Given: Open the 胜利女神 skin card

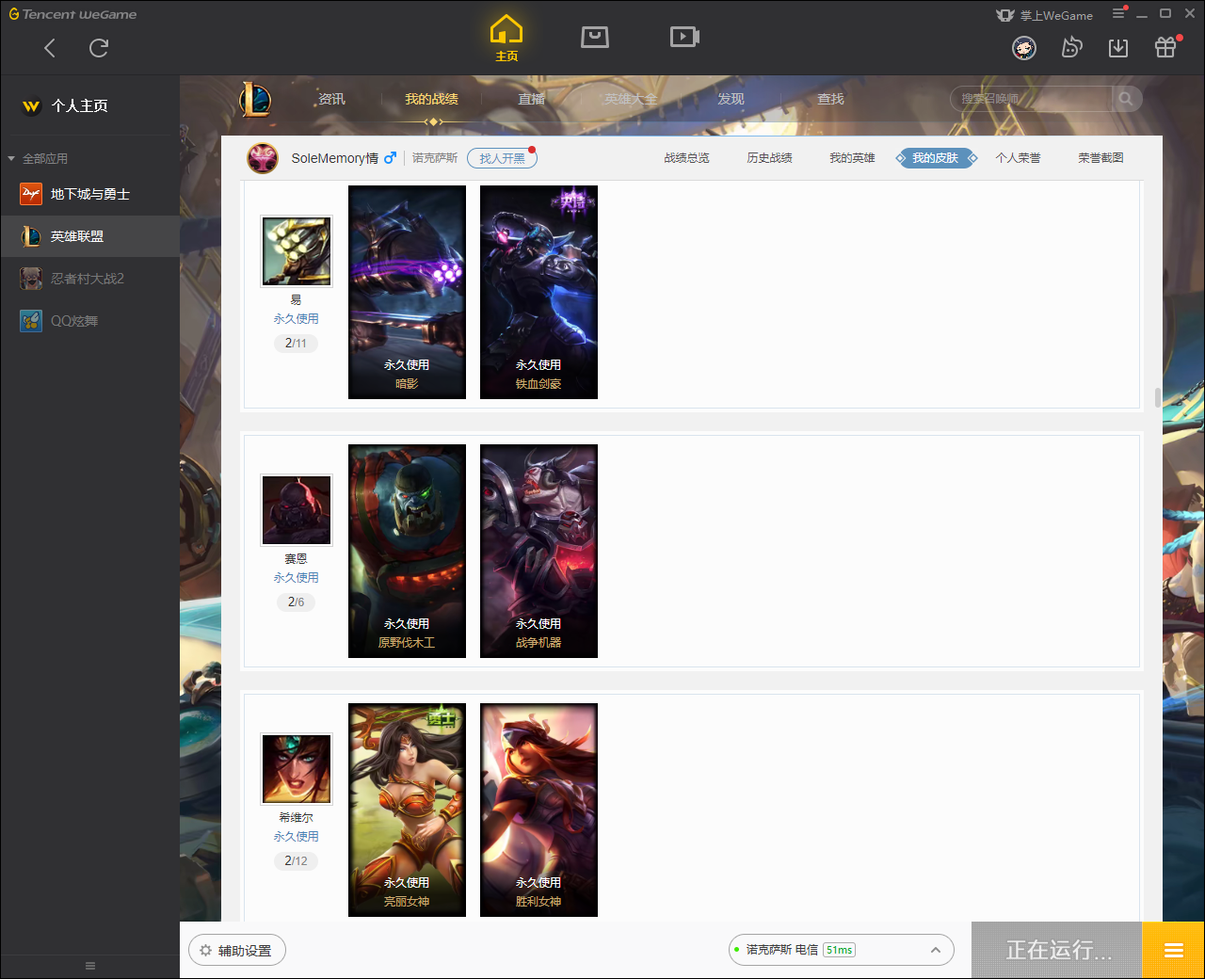Looking at the screenshot, I should click(x=538, y=810).
